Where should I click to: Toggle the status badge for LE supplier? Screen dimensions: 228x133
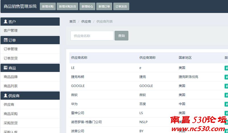pos(226,68)
